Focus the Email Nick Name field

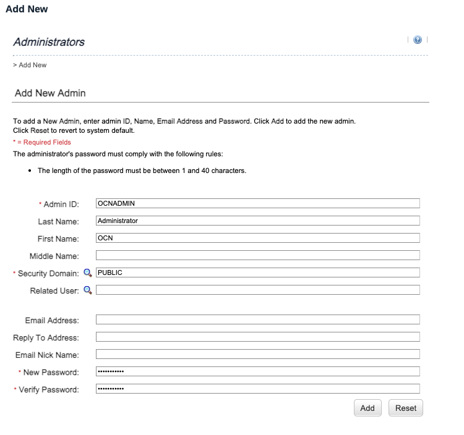pos(257,354)
